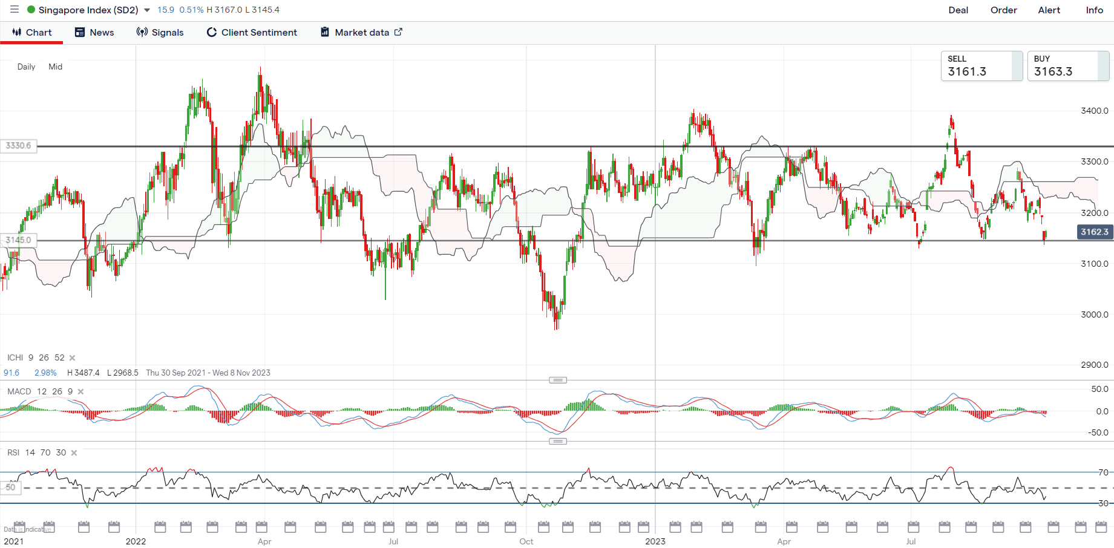Click the rightmost calendar event marker on timeline
This screenshot has height=548, width=1114.
pos(1101,527)
